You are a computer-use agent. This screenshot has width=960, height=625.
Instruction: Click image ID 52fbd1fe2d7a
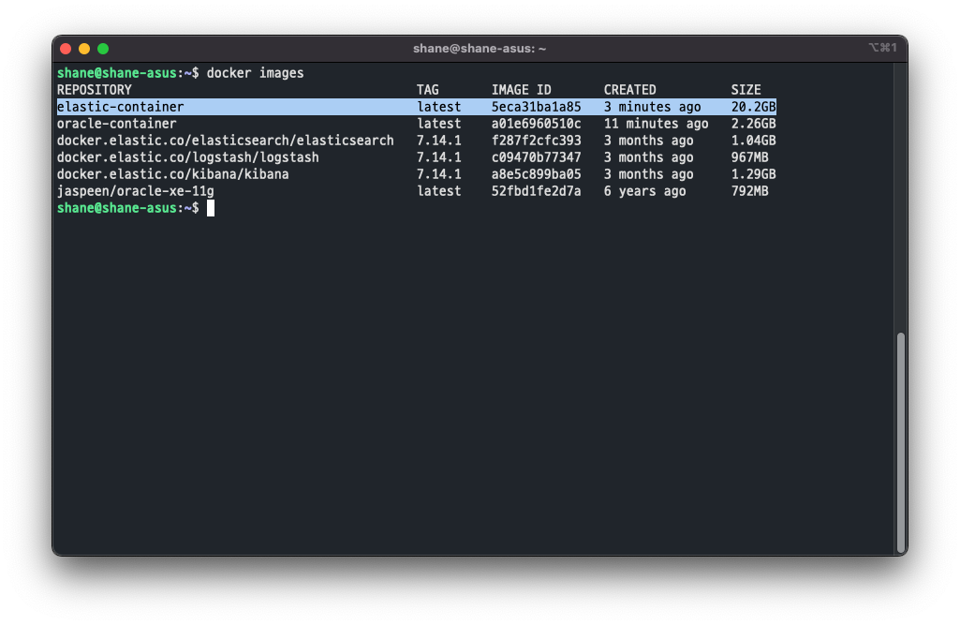click(537, 191)
